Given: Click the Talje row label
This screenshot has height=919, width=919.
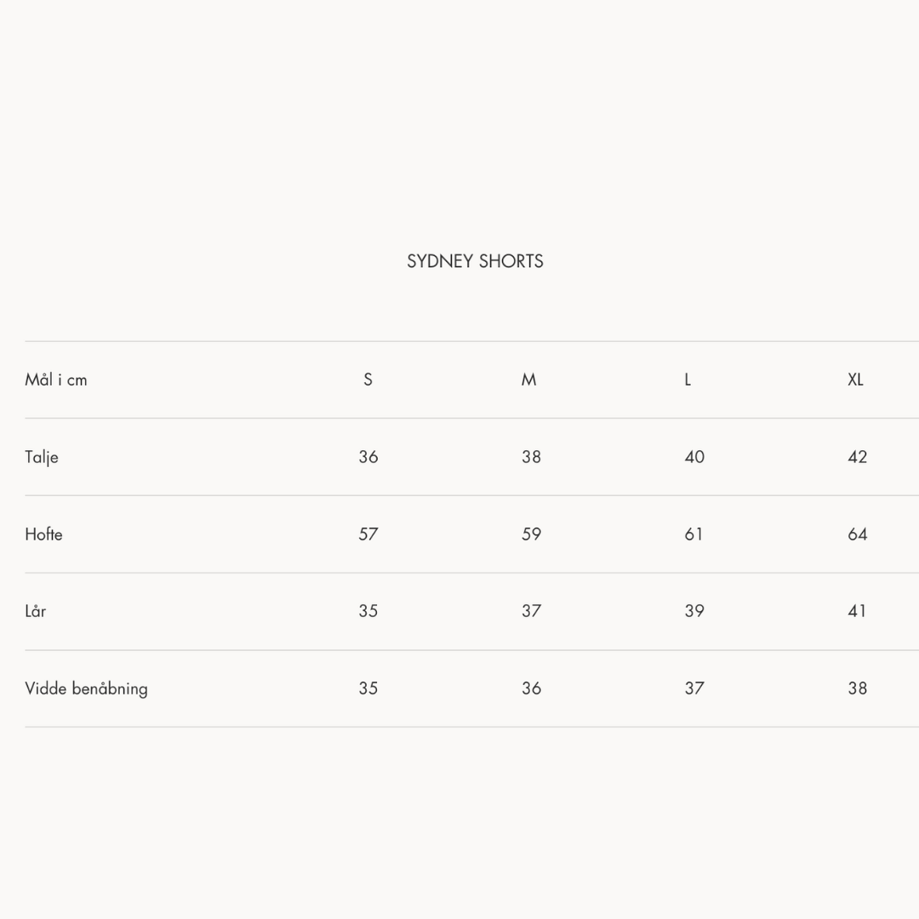Looking at the screenshot, I should 42,457.
